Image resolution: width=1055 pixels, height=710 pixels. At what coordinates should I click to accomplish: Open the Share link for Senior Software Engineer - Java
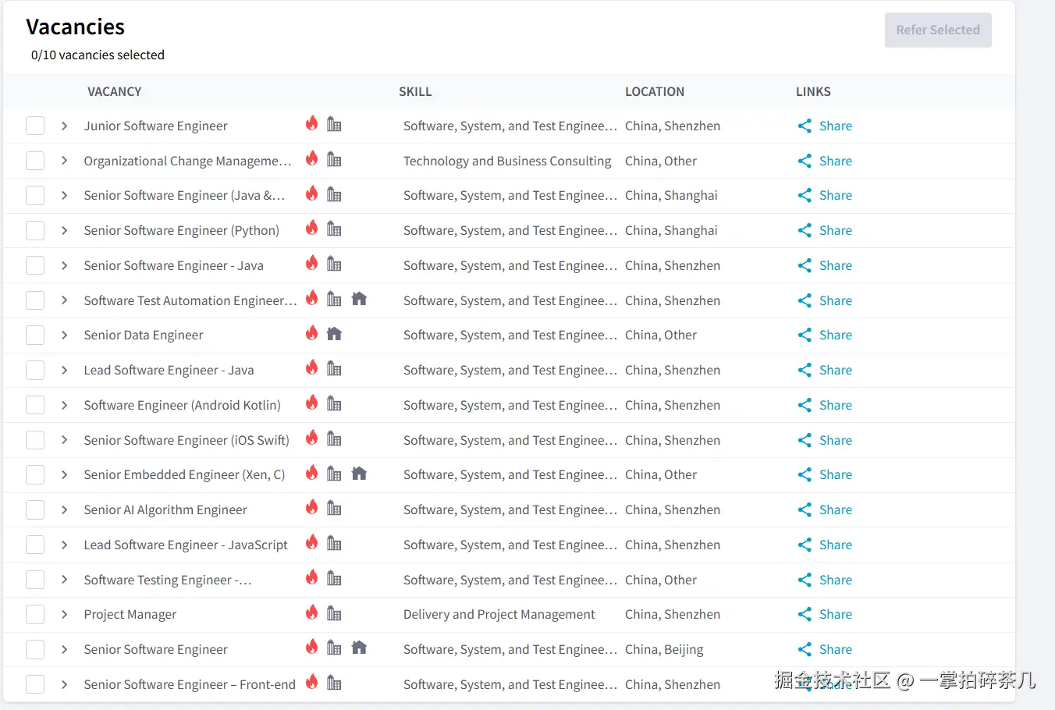(835, 266)
